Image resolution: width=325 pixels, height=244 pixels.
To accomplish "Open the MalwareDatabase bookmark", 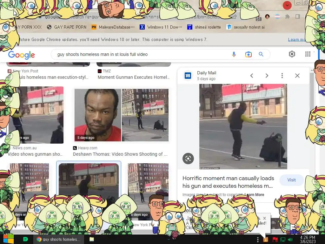I will (x=113, y=27).
